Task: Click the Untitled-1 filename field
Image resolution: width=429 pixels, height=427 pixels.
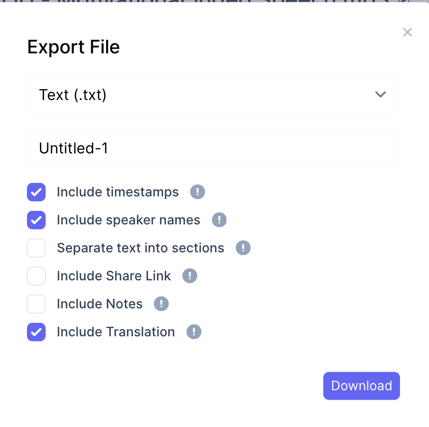Action: click(213, 148)
